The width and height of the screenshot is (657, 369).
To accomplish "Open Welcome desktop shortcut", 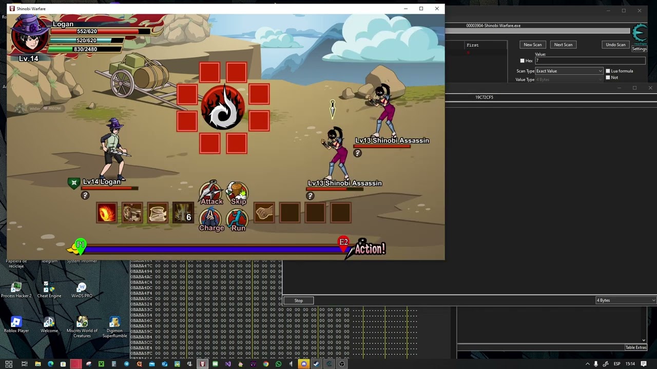I will tap(49, 325).
